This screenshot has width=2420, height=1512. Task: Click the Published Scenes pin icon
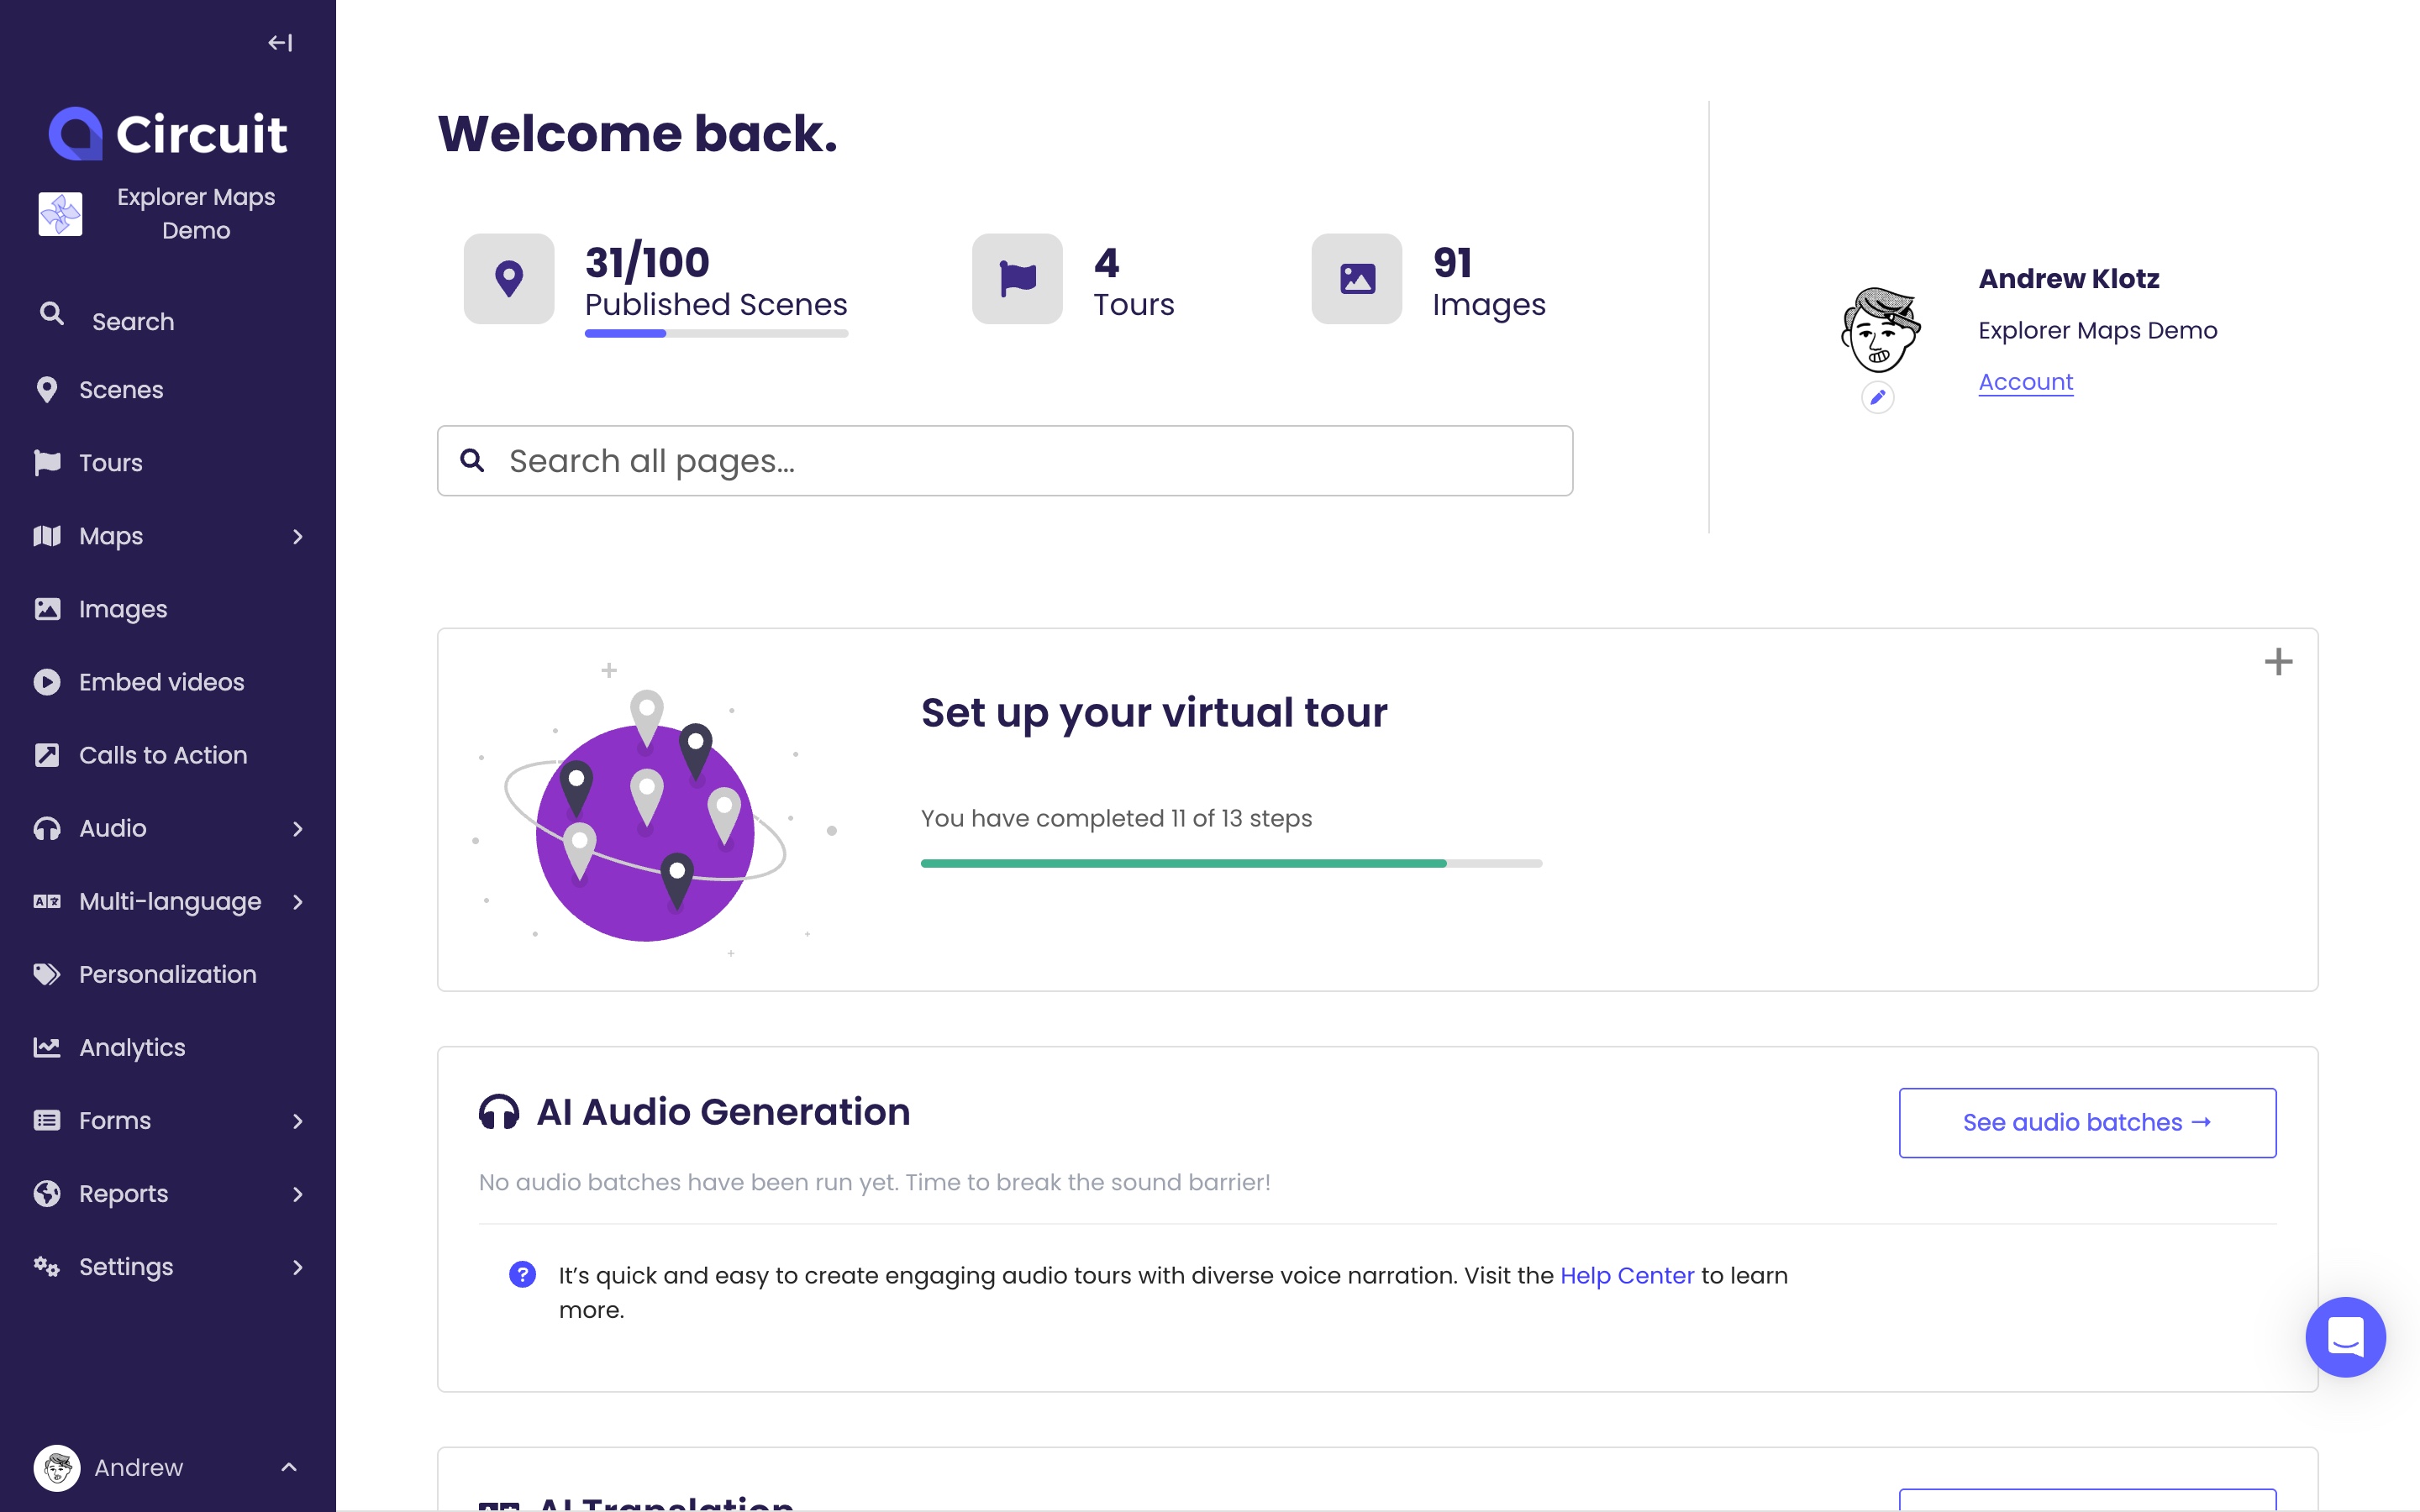coord(509,279)
